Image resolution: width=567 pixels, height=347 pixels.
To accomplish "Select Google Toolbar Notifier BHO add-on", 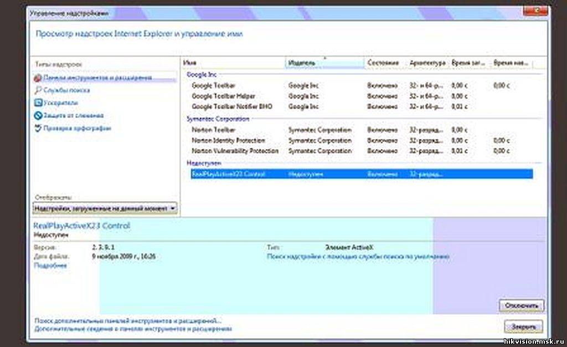I will pyautogui.click(x=362, y=107).
